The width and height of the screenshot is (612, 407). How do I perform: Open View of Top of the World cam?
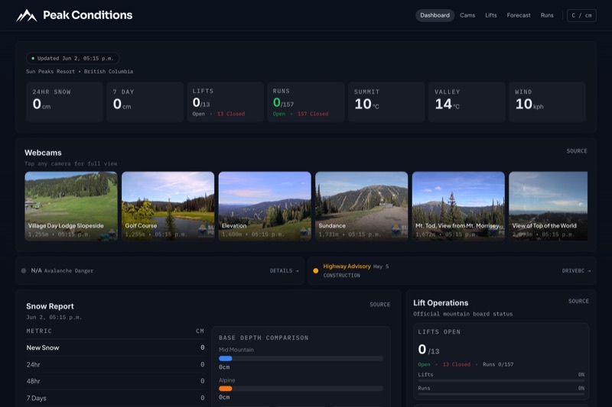pyautogui.click(x=548, y=206)
